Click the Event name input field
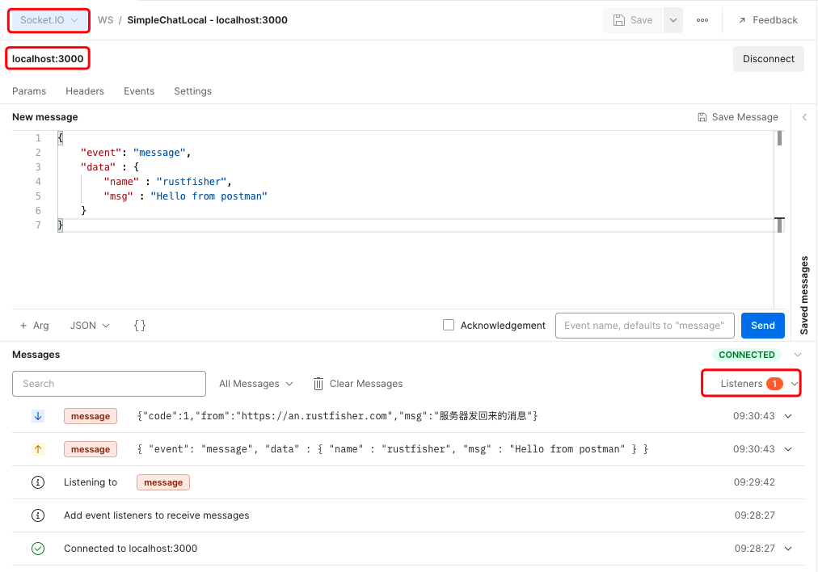 click(644, 326)
